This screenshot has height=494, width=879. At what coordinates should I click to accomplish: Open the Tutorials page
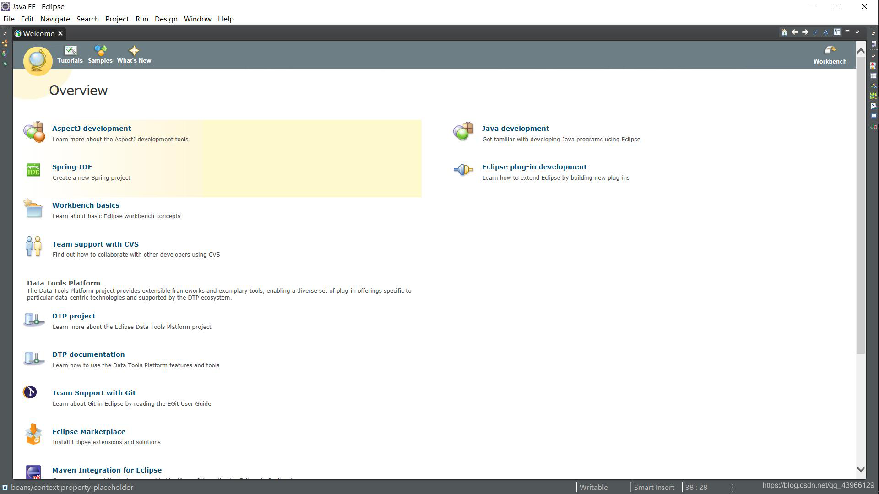[70, 54]
